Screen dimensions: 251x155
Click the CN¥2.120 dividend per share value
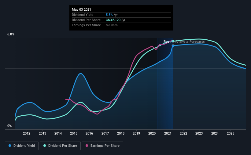coord(113,20)
